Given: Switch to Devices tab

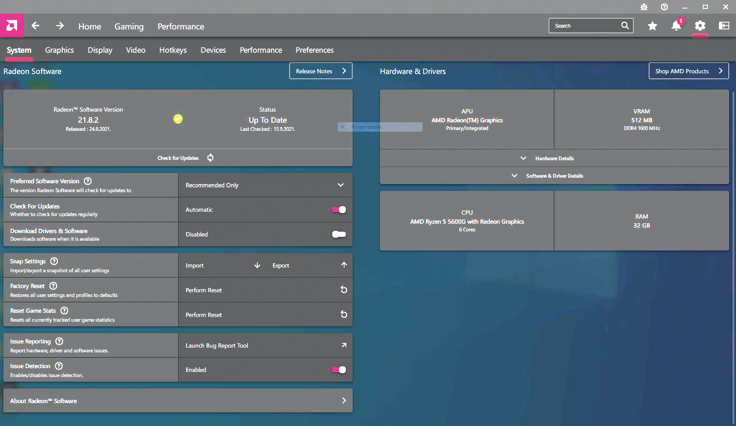Looking at the screenshot, I should (x=213, y=50).
